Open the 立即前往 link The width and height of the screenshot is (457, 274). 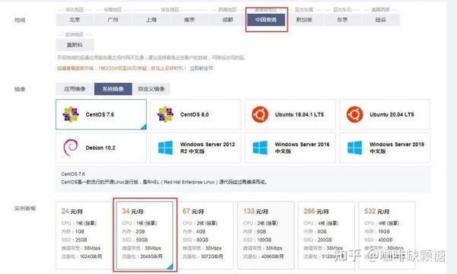(x=199, y=68)
